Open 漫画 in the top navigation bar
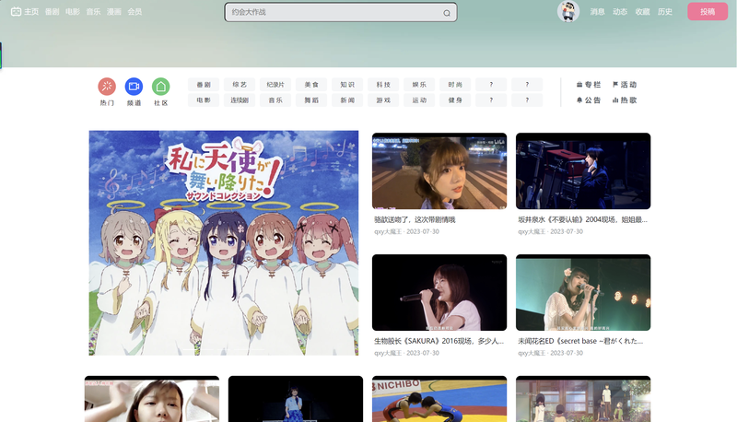The image size is (737, 422). point(114,12)
